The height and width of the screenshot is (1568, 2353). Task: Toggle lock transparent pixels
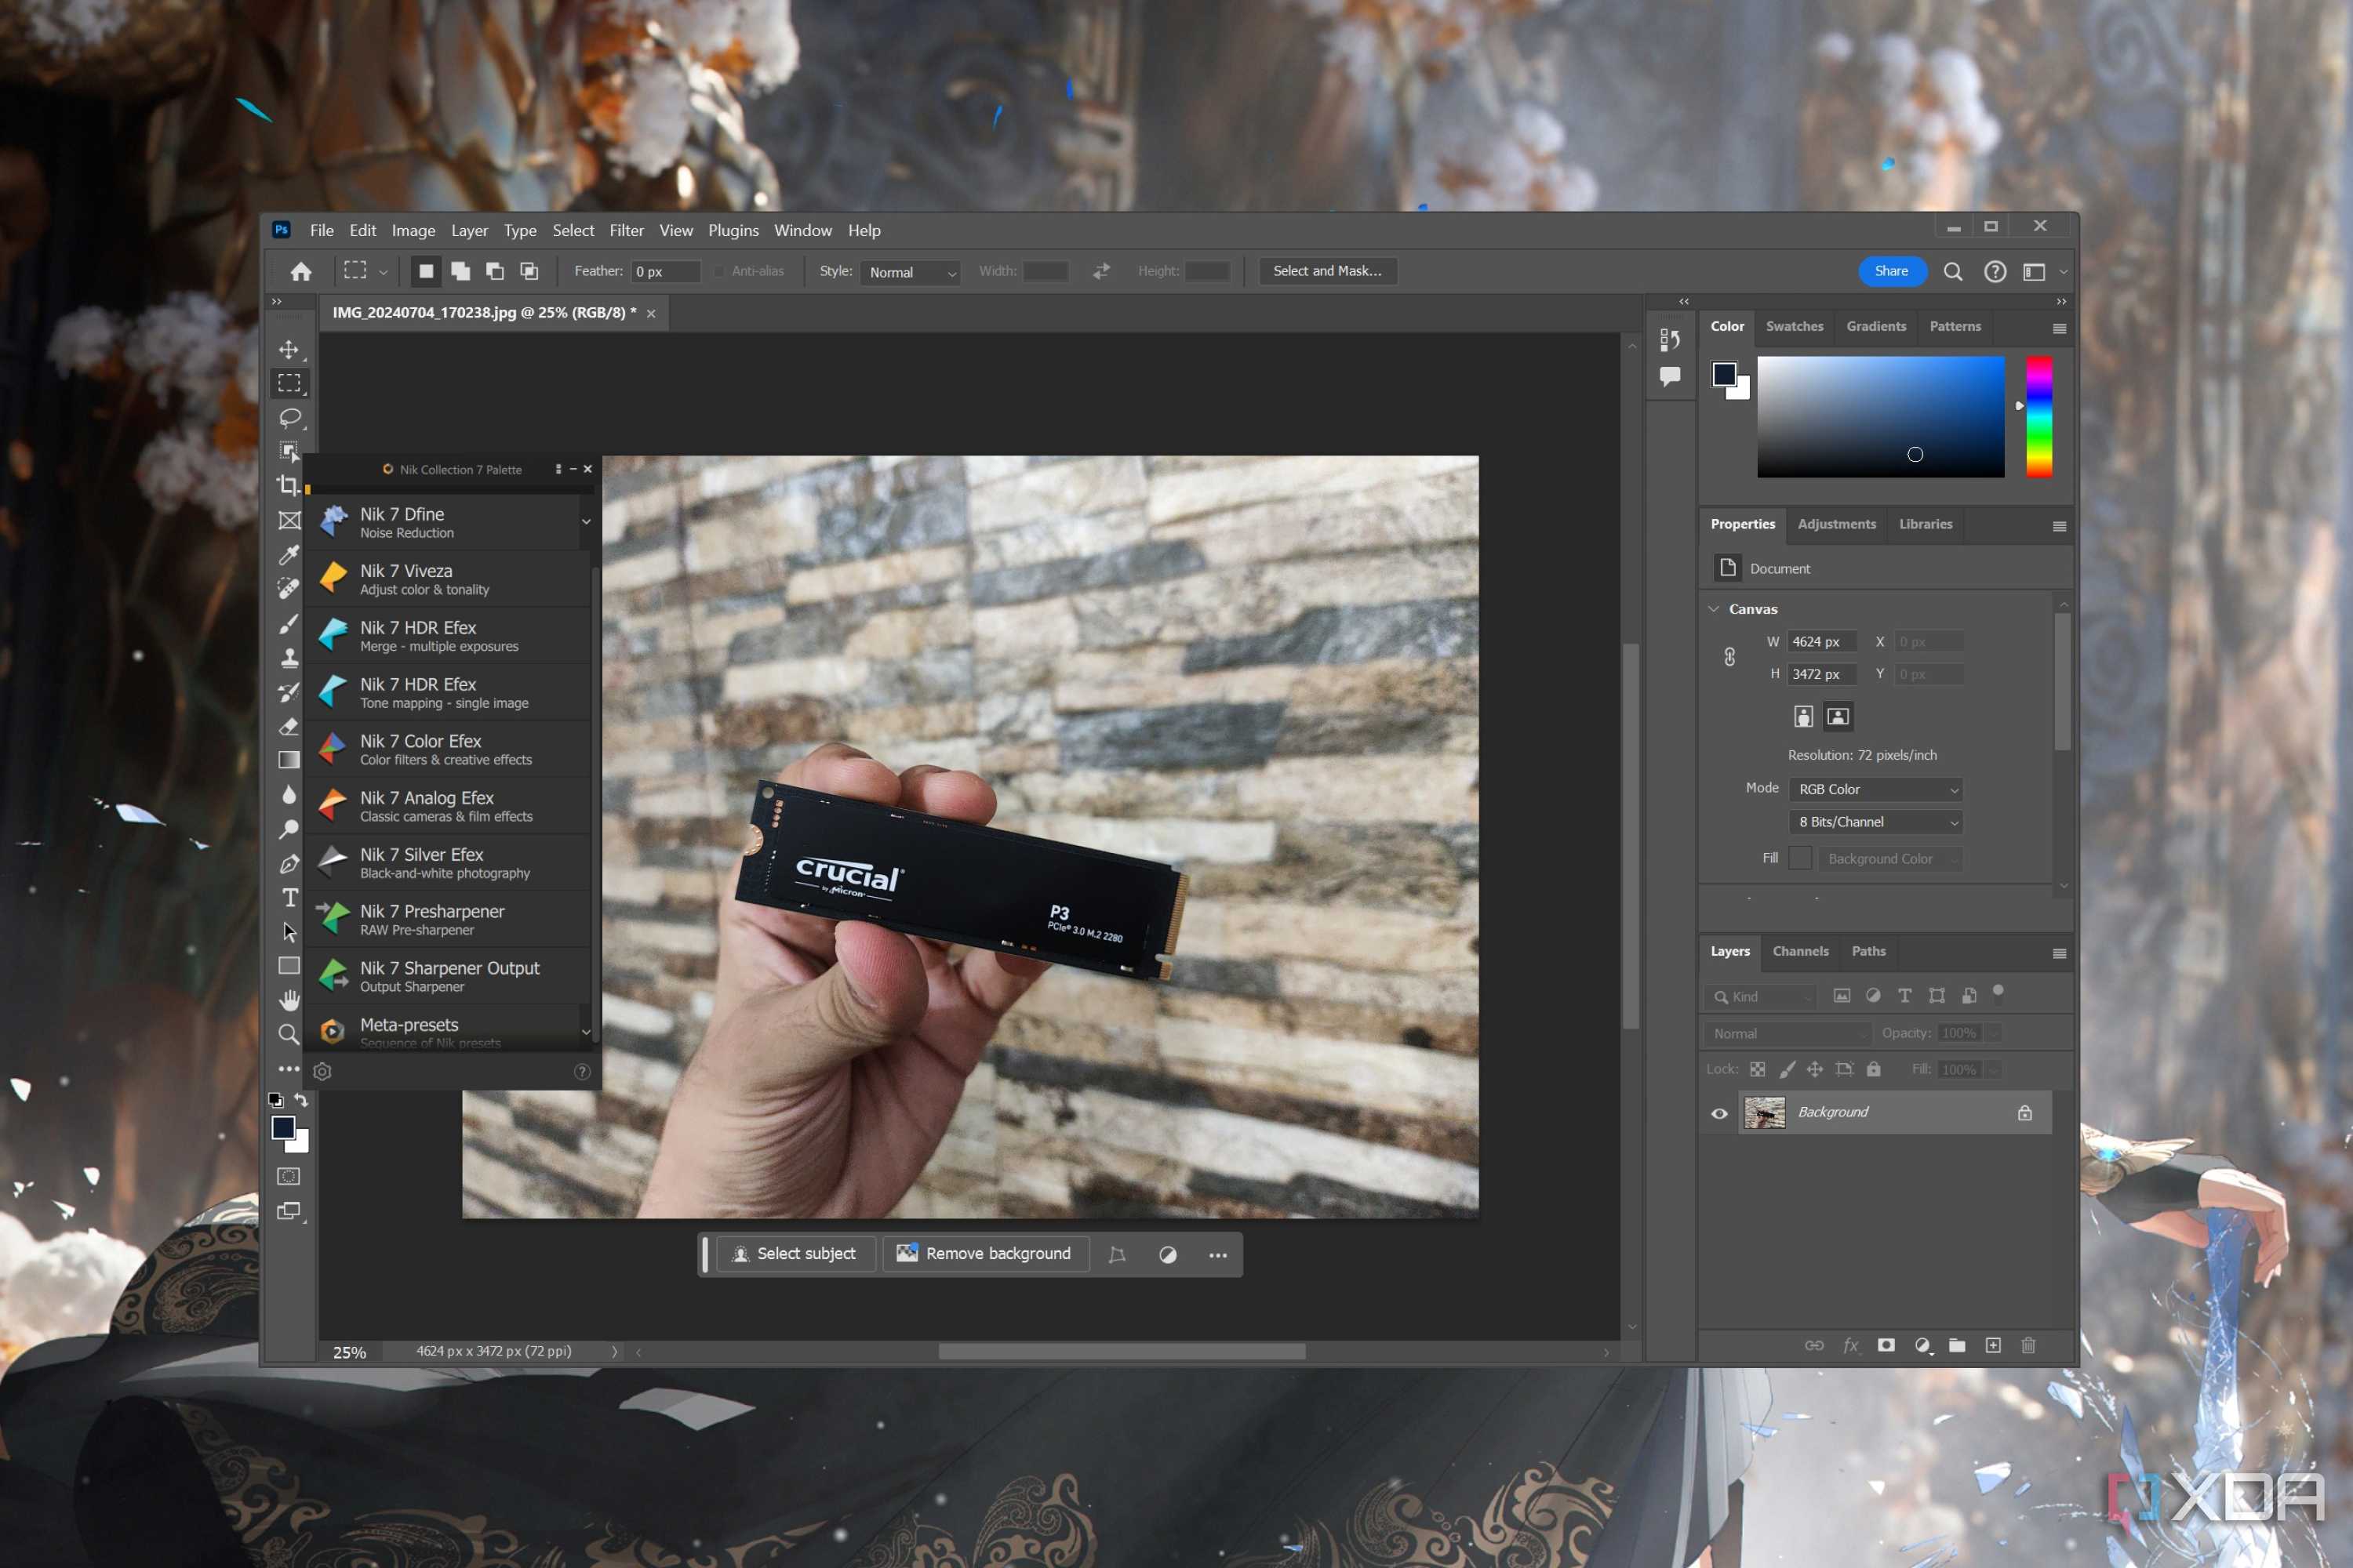pyautogui.click(x=1758, y=1069)
